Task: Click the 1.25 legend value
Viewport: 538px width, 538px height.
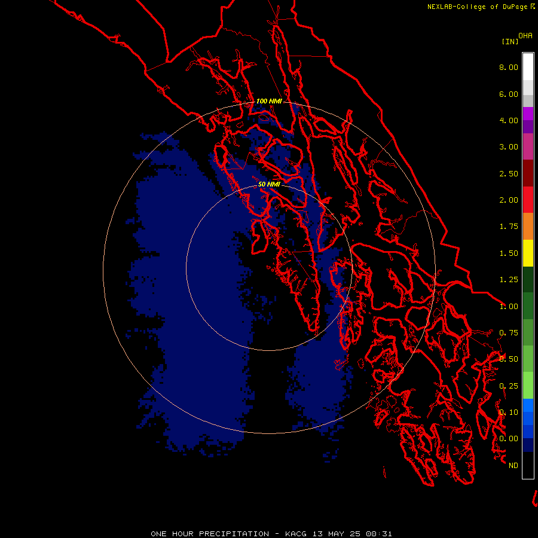Action: pyautogui.click(x=509, y=280)
